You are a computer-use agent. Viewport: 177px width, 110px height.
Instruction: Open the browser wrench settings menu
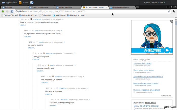(x=174, y=11)
